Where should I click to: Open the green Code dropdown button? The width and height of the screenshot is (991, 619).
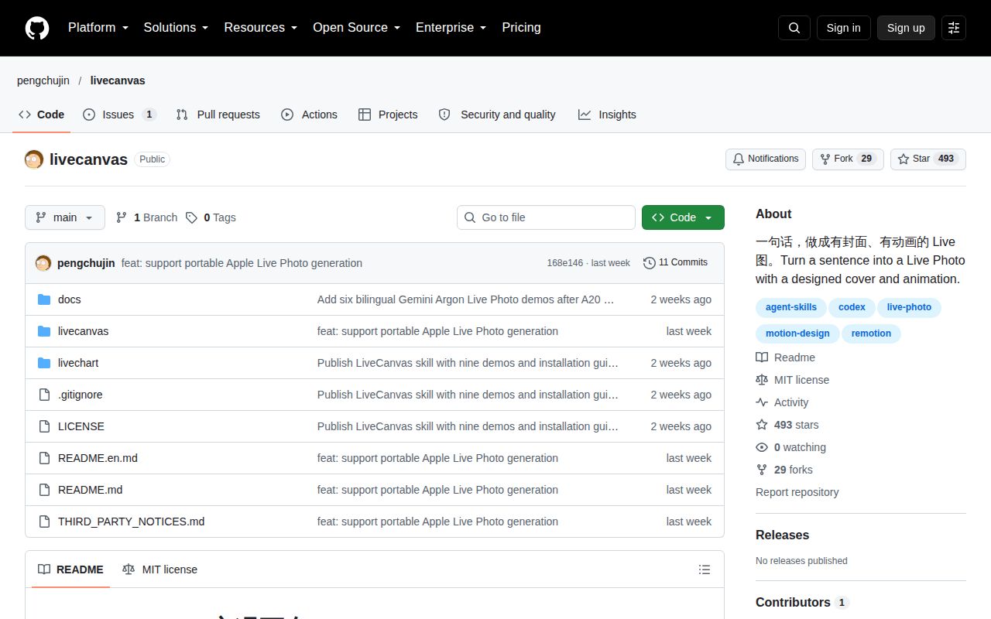(683, 217)
